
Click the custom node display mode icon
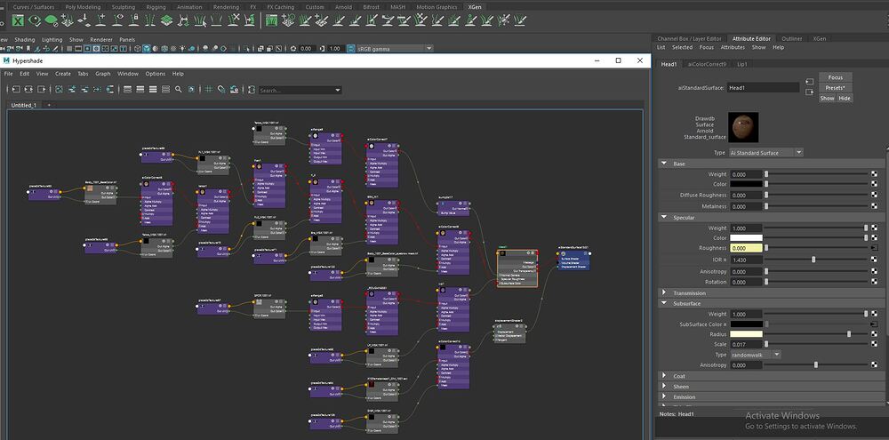pos(165,89)
